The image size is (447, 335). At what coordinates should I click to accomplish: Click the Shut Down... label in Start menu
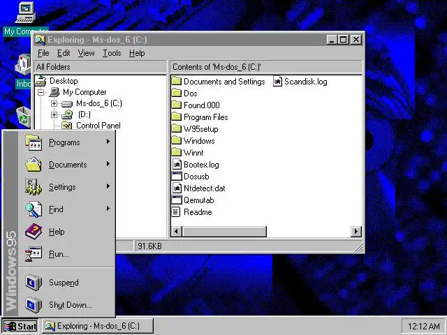[71, 305]
